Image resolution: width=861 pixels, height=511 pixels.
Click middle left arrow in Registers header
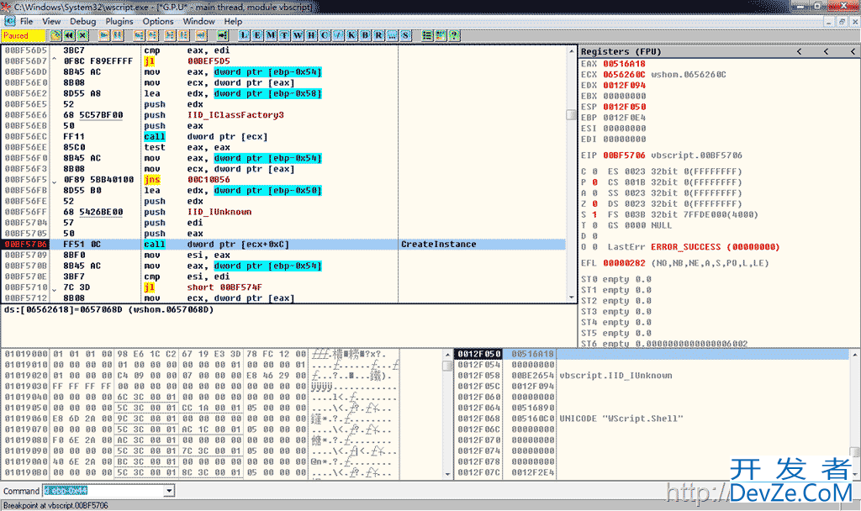826,51
